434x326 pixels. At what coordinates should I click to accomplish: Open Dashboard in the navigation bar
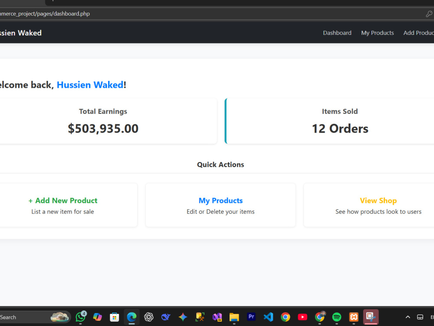[x=337, y=33]
